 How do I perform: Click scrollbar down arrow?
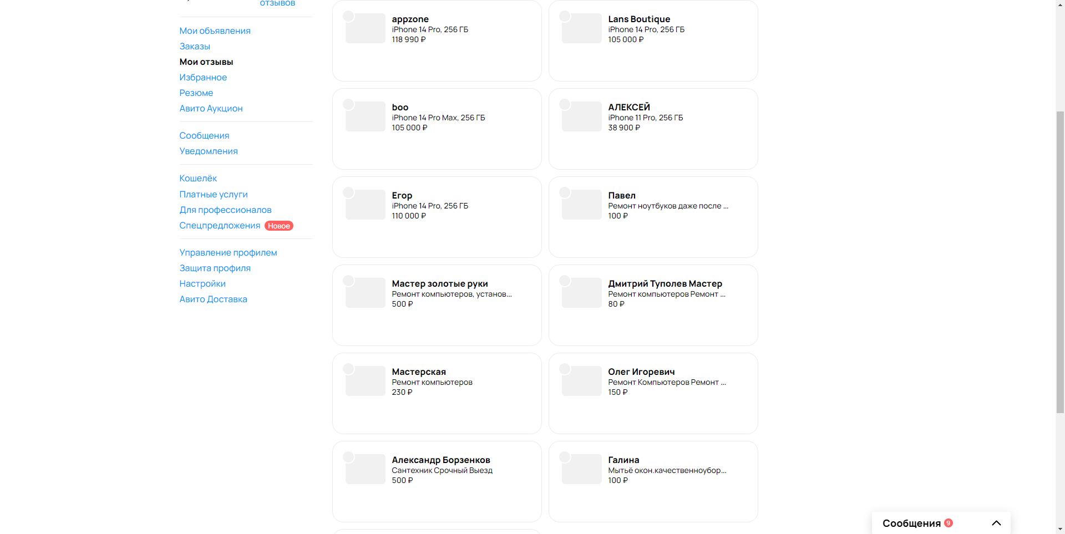[x=1060, y=530]
